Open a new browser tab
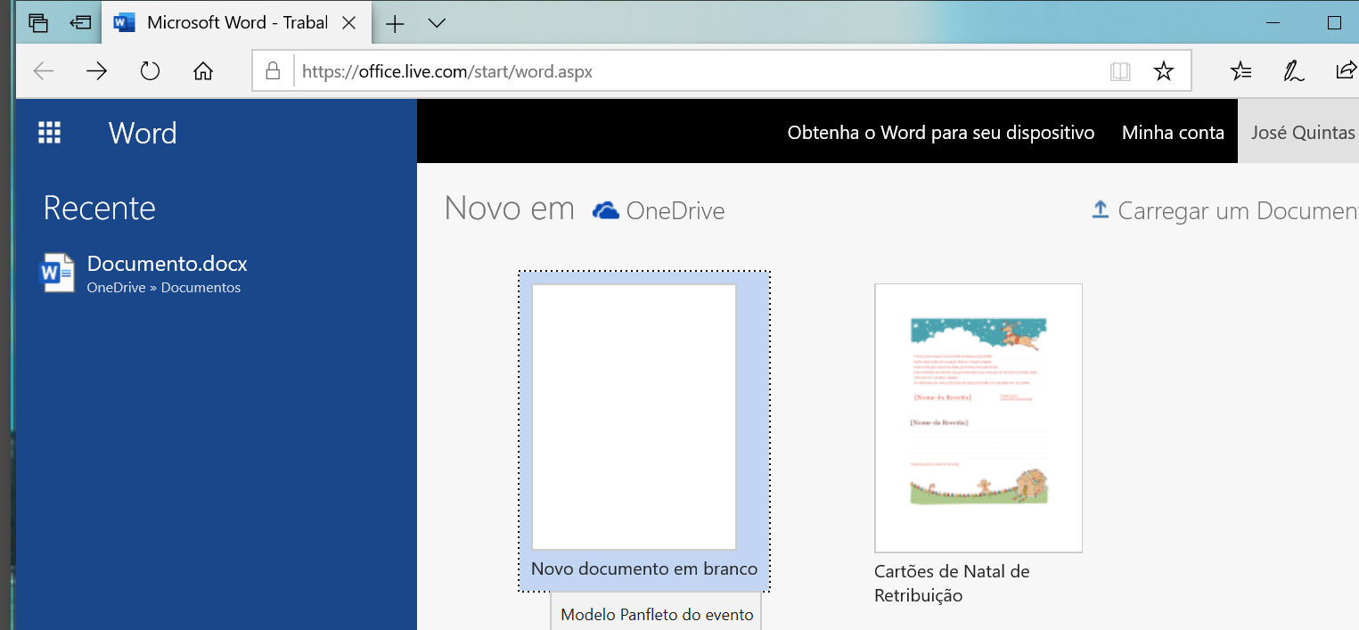This screenshot has width=1359, height=630. tap(395, 23)
